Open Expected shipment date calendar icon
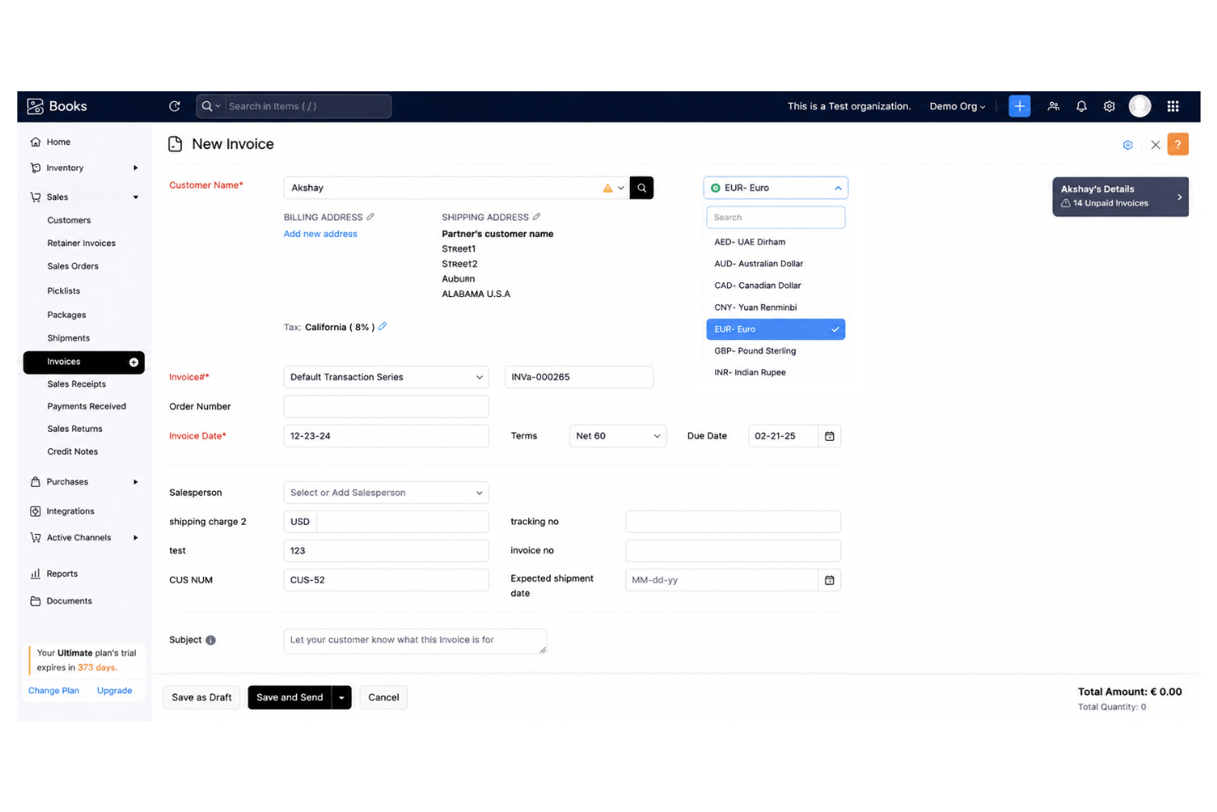 830,580
